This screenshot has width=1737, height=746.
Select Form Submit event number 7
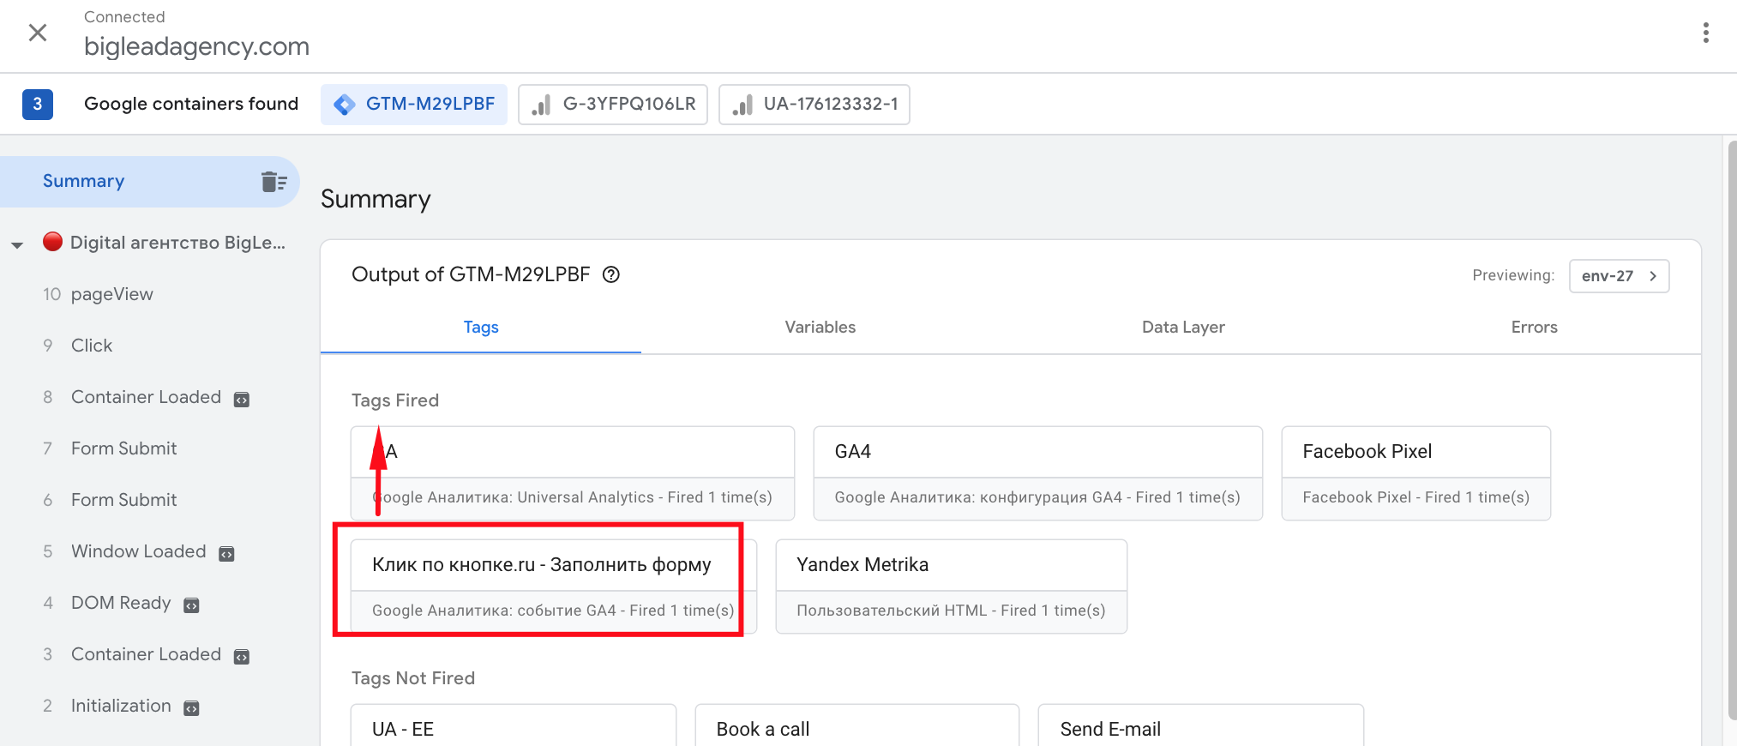click(x=123, y=448)
